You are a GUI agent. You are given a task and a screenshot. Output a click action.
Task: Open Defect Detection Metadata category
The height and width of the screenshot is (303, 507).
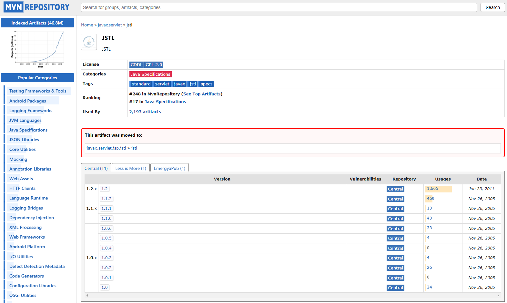coord(37,266)
